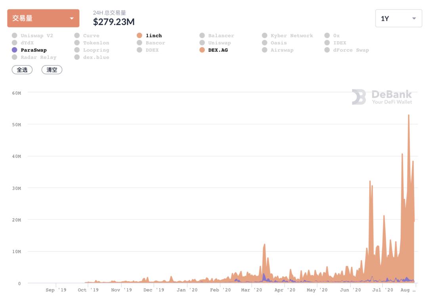Show the Airswap series

pyautogui.click(x=277, y=50)
